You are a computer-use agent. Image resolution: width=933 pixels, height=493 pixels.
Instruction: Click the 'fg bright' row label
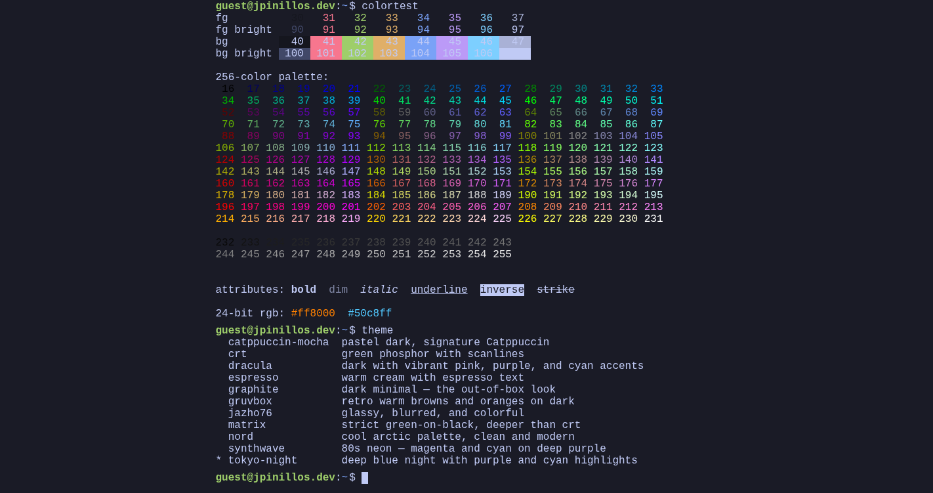click(244, 30)
